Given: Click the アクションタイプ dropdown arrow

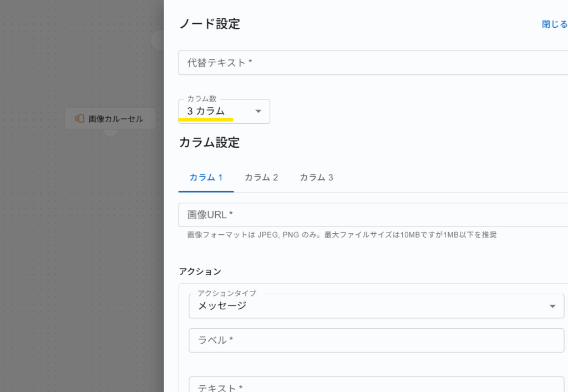Looking at the screenshot, I should [x=552, y=306].
